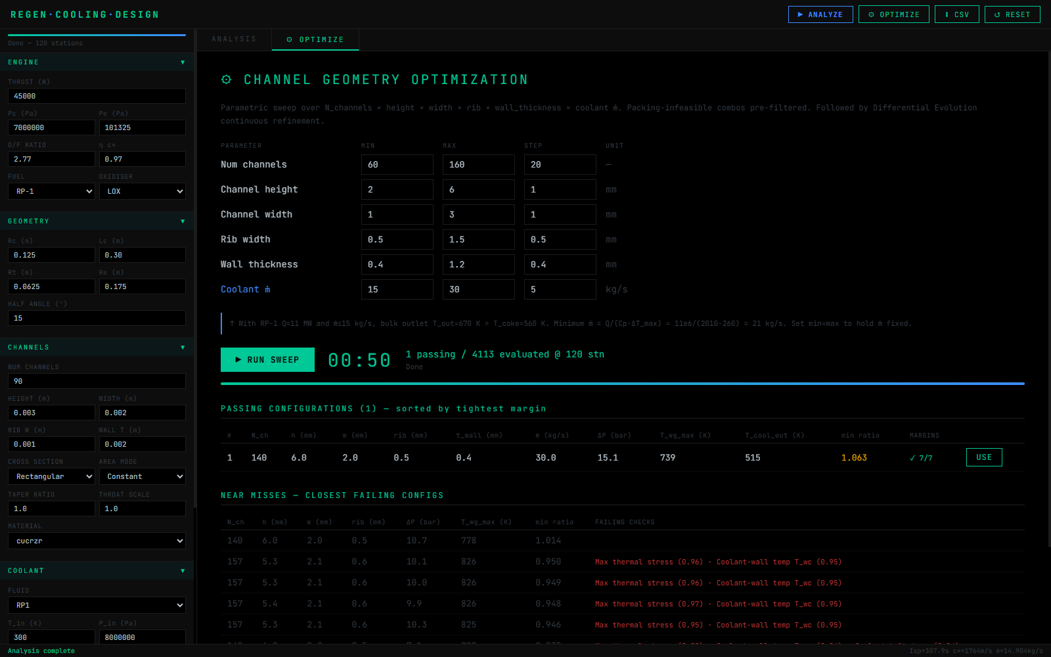Click the Pc (Pa) input field
This screenshot has height=657, width=1051.
pos(51,127)
